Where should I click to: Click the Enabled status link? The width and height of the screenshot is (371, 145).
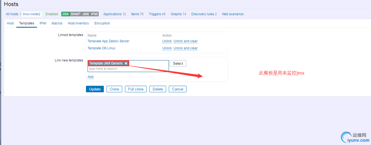pyautogui.click(x=52, y=14)
